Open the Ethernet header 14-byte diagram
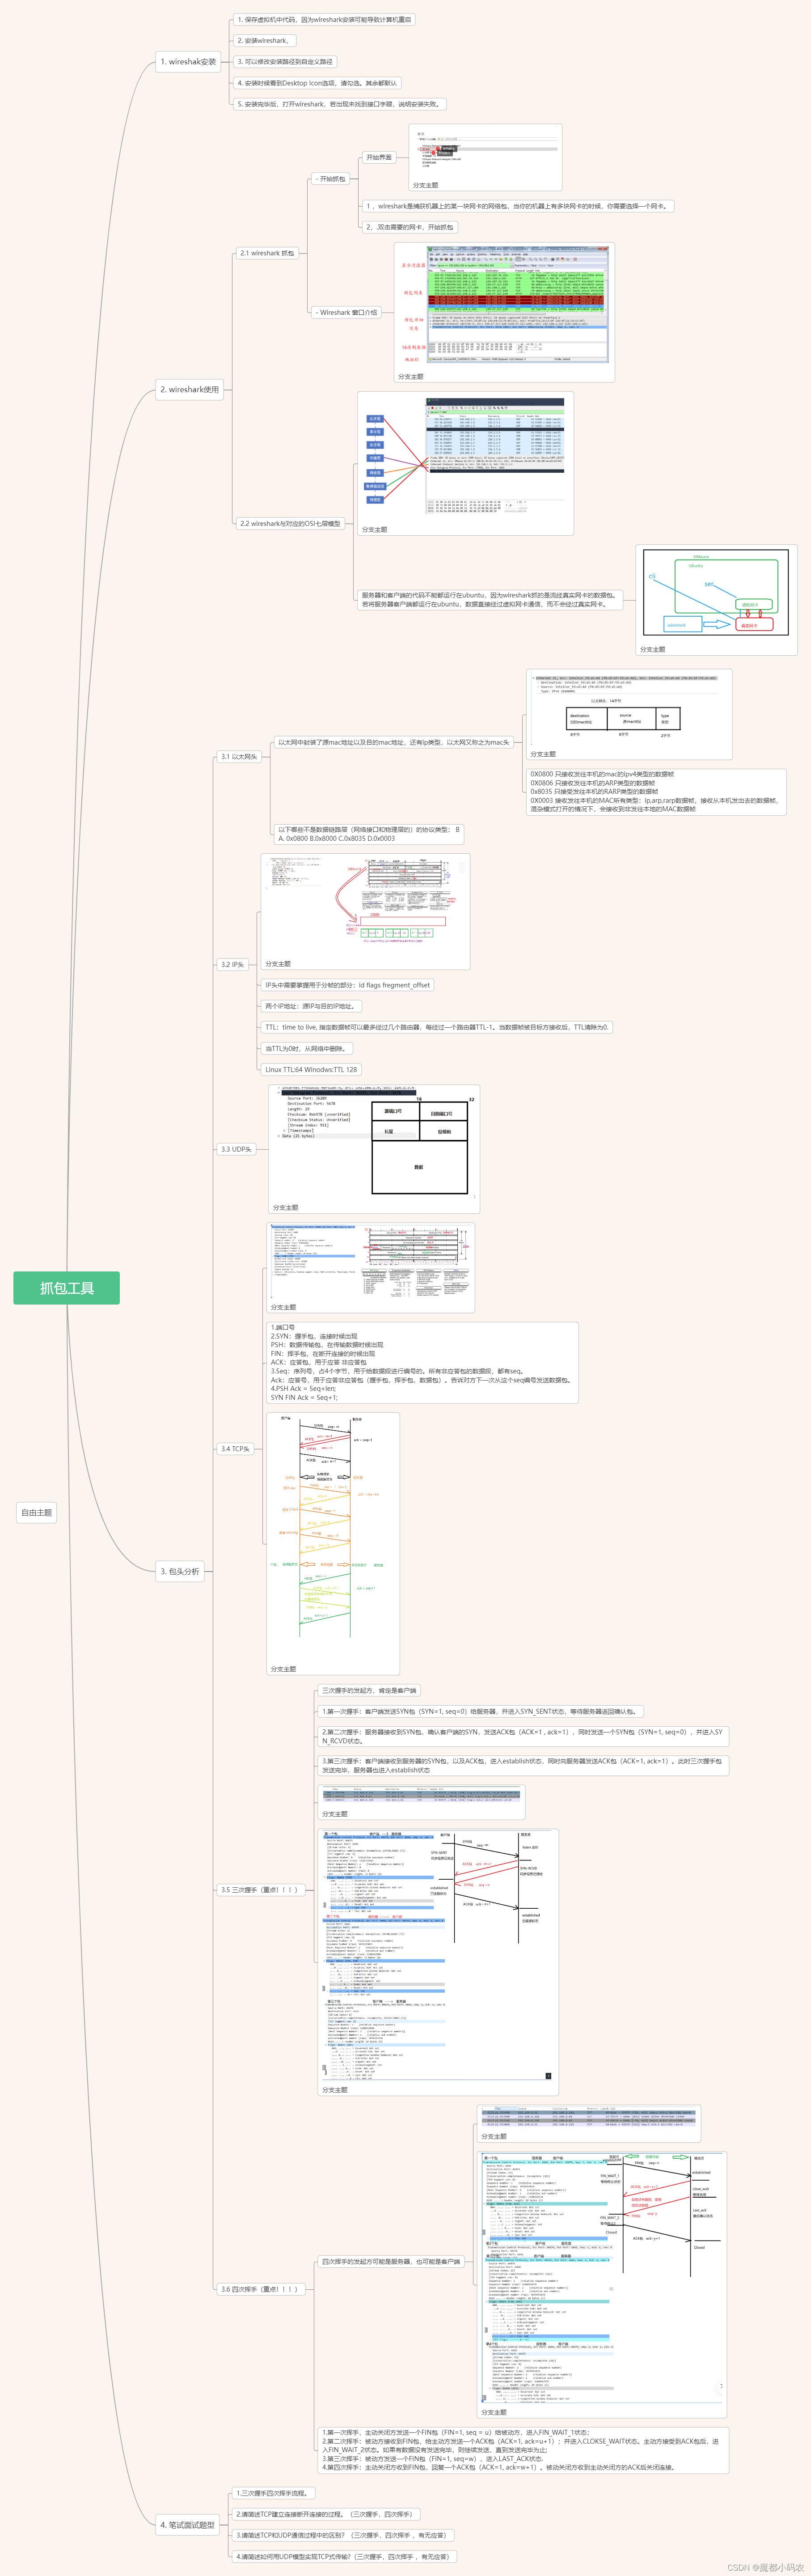811x2576 pixels. [629, 715]
